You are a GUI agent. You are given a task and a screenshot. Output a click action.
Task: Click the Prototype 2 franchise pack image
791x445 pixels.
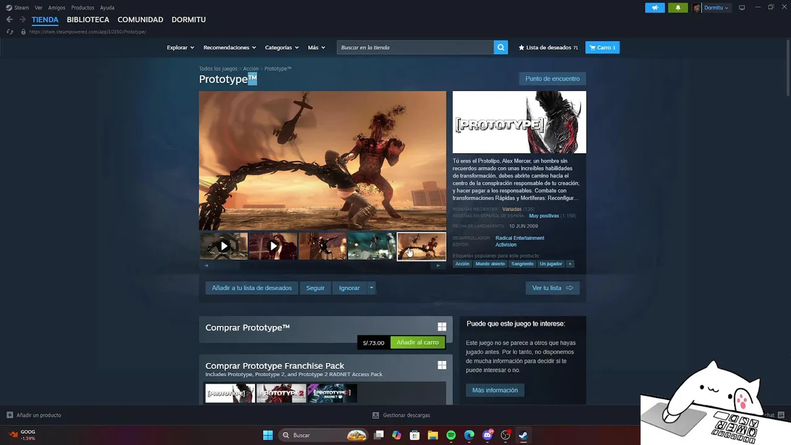tap(281, 394)
